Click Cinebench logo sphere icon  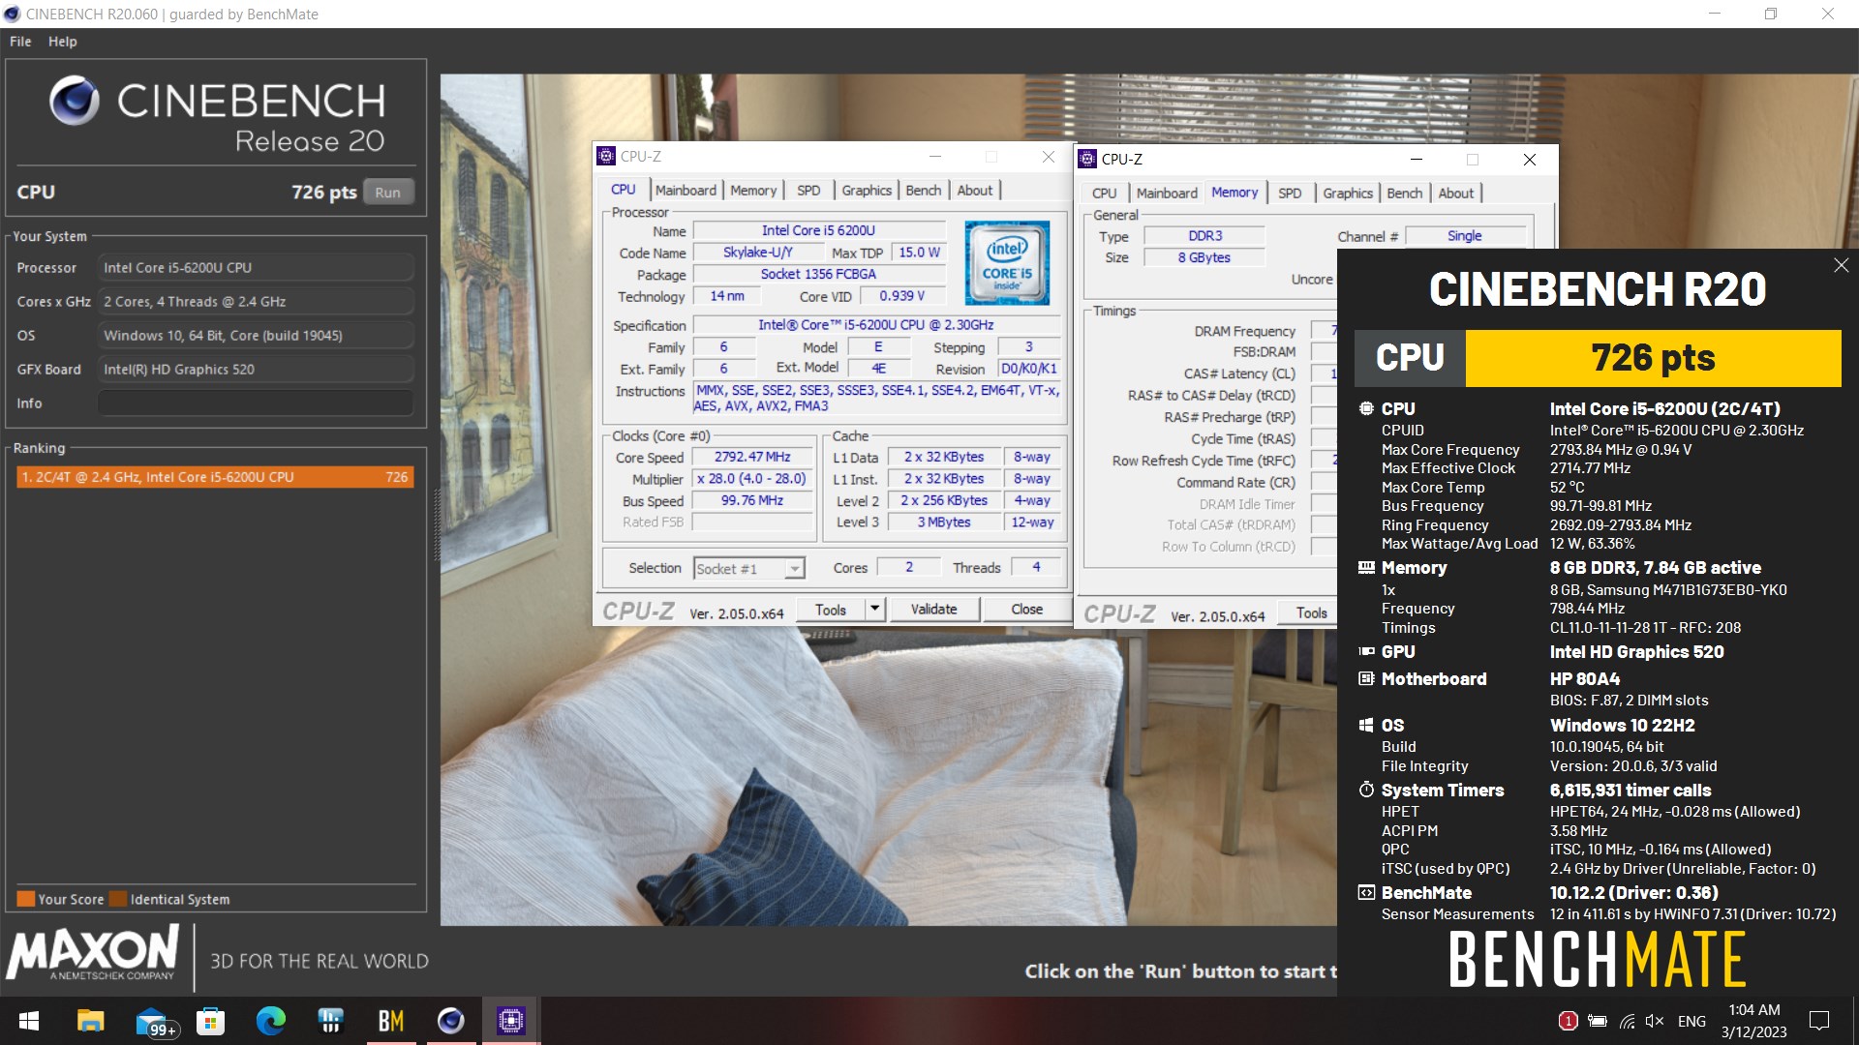point(75,101)
